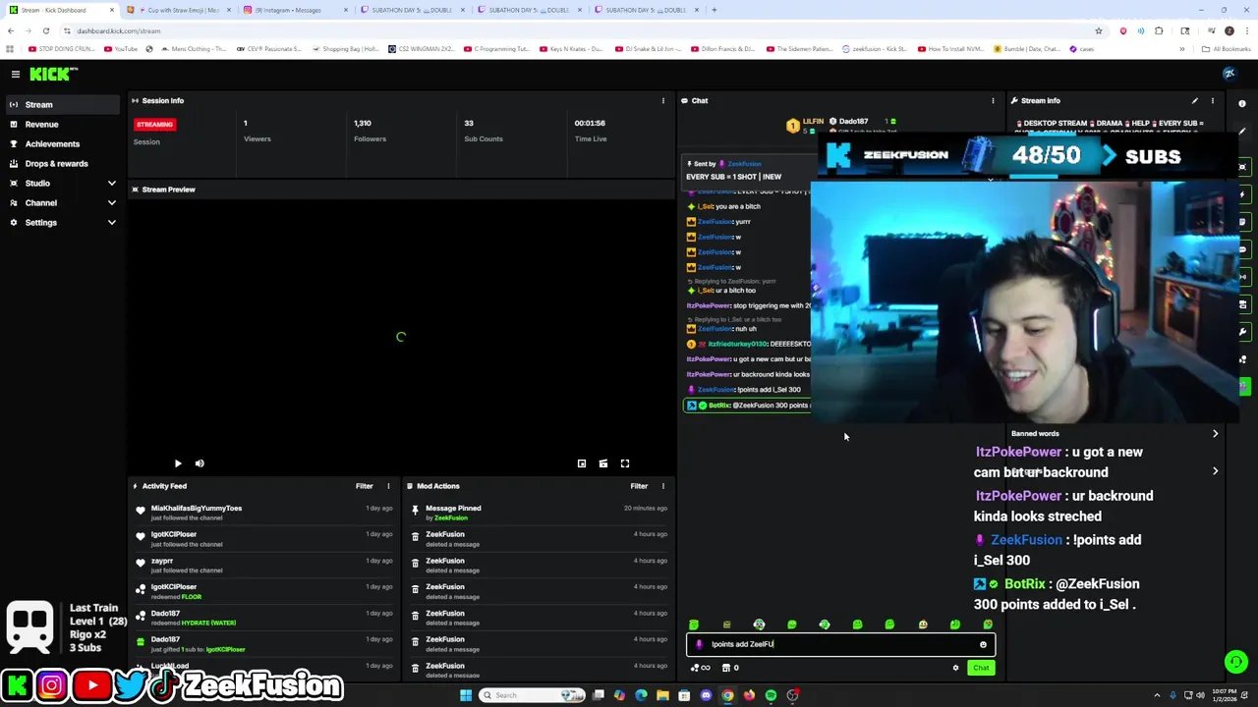Click the Kick logo
Viewport: 1258px width, 707px height.
pyautogui.click(x=53, y=74)
